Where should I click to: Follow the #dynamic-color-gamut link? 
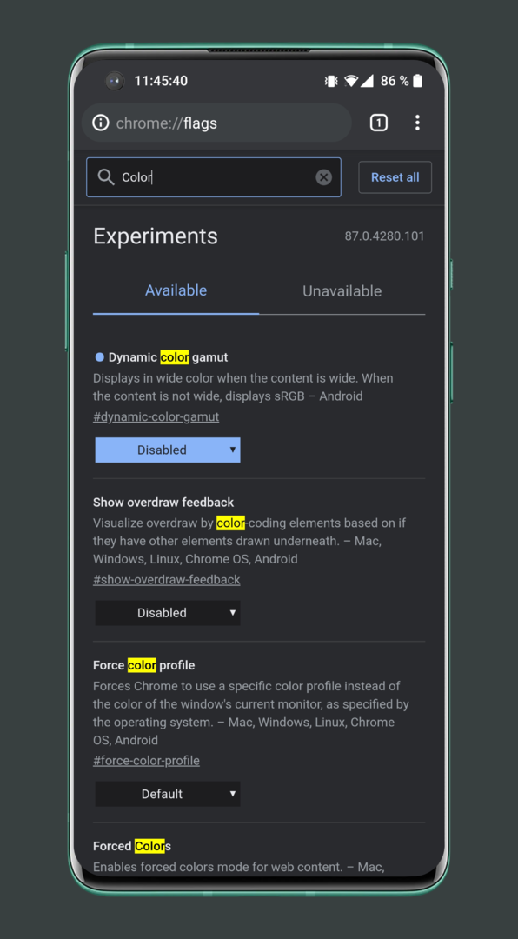(x=156, y=416)
